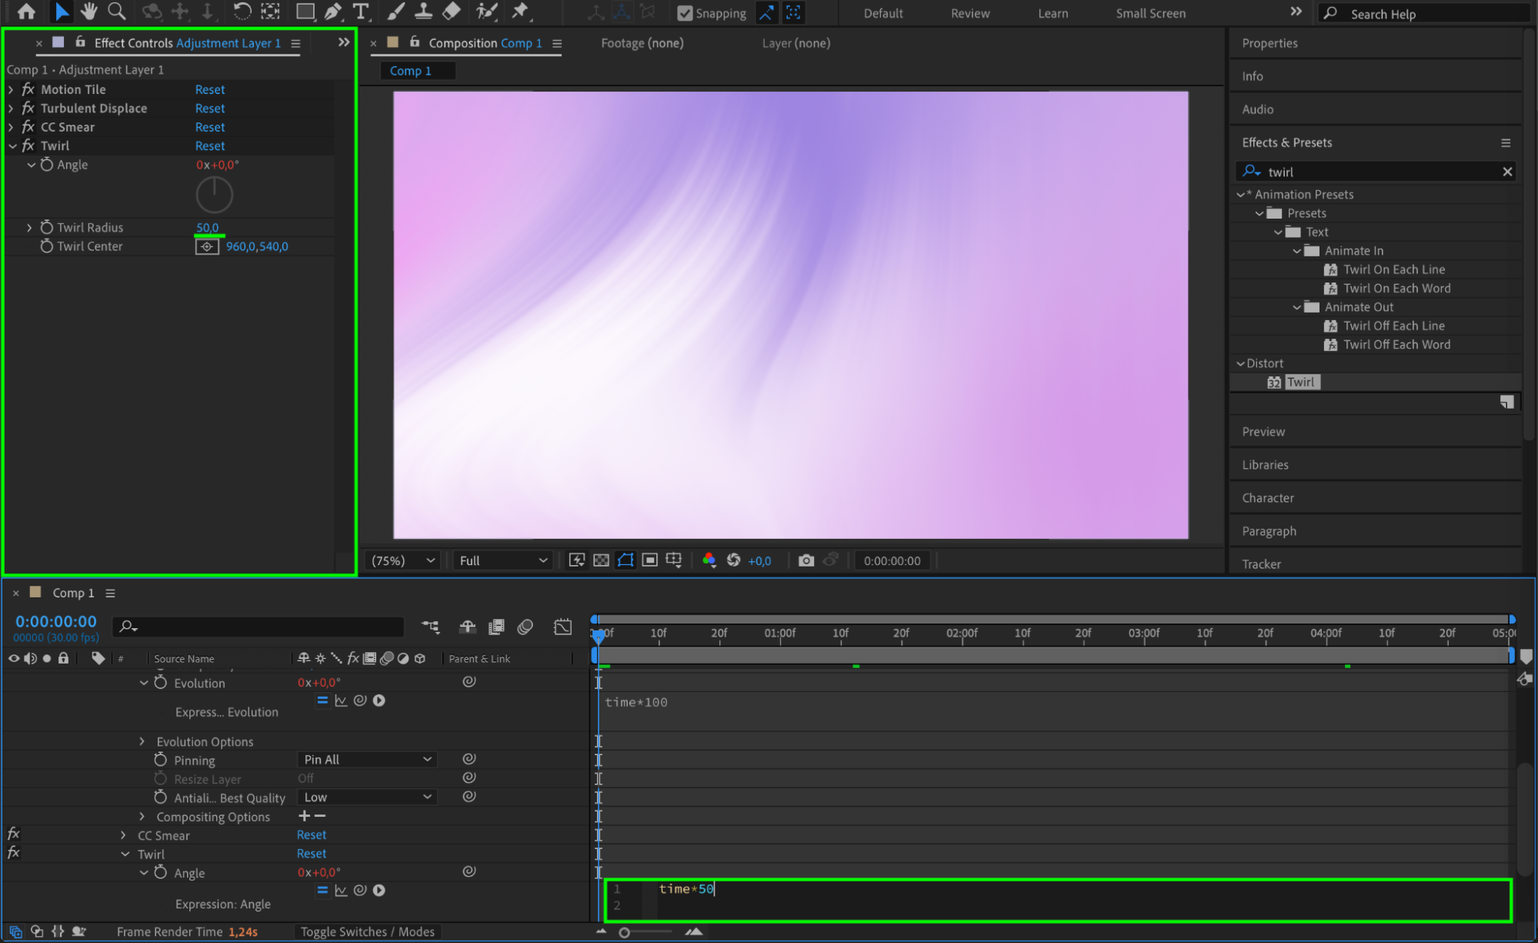Select the Hand tool

point(88,12)
